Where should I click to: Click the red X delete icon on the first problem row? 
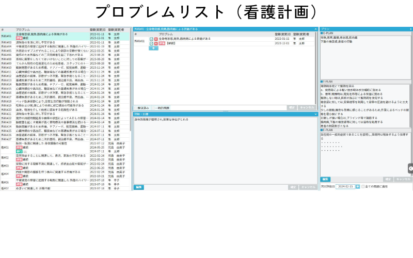(x=156, y=39)
